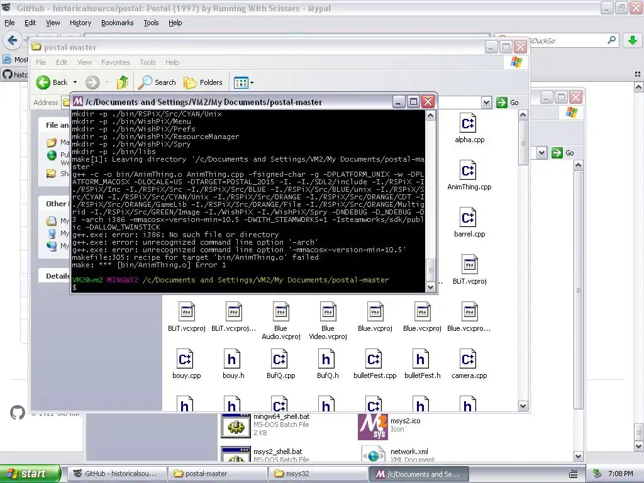
Task: Open the Mypal File menu
Action: coord(9,23)
